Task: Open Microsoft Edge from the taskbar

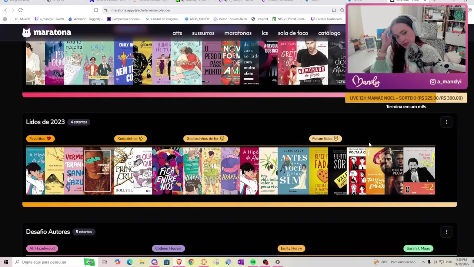Action: point(130,262)
